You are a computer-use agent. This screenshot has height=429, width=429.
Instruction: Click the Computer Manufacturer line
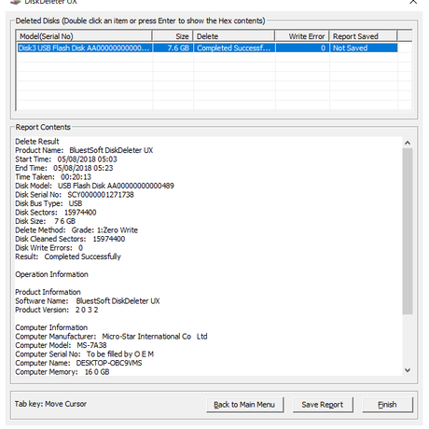click(x=111, y=337)
